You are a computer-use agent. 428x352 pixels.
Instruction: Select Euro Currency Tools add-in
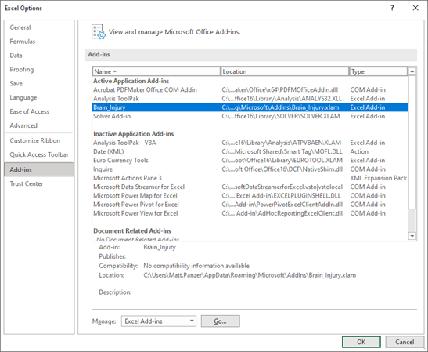pyautogui.click(x=250, y=160)
